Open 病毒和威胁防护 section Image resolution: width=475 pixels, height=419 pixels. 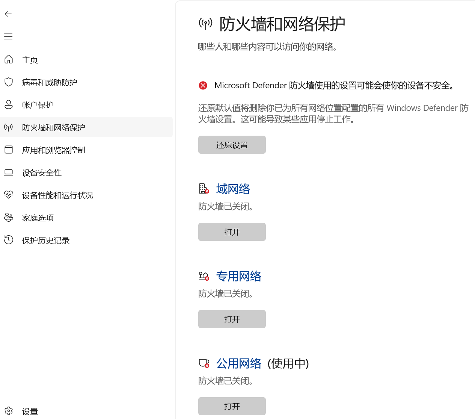[86, 82]
